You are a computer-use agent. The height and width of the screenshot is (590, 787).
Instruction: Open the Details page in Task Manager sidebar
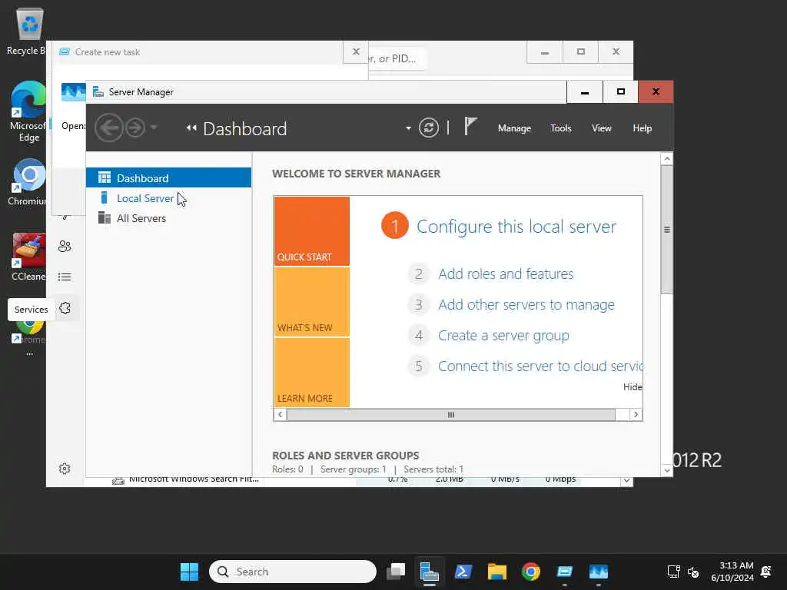[x=65, y=277]
